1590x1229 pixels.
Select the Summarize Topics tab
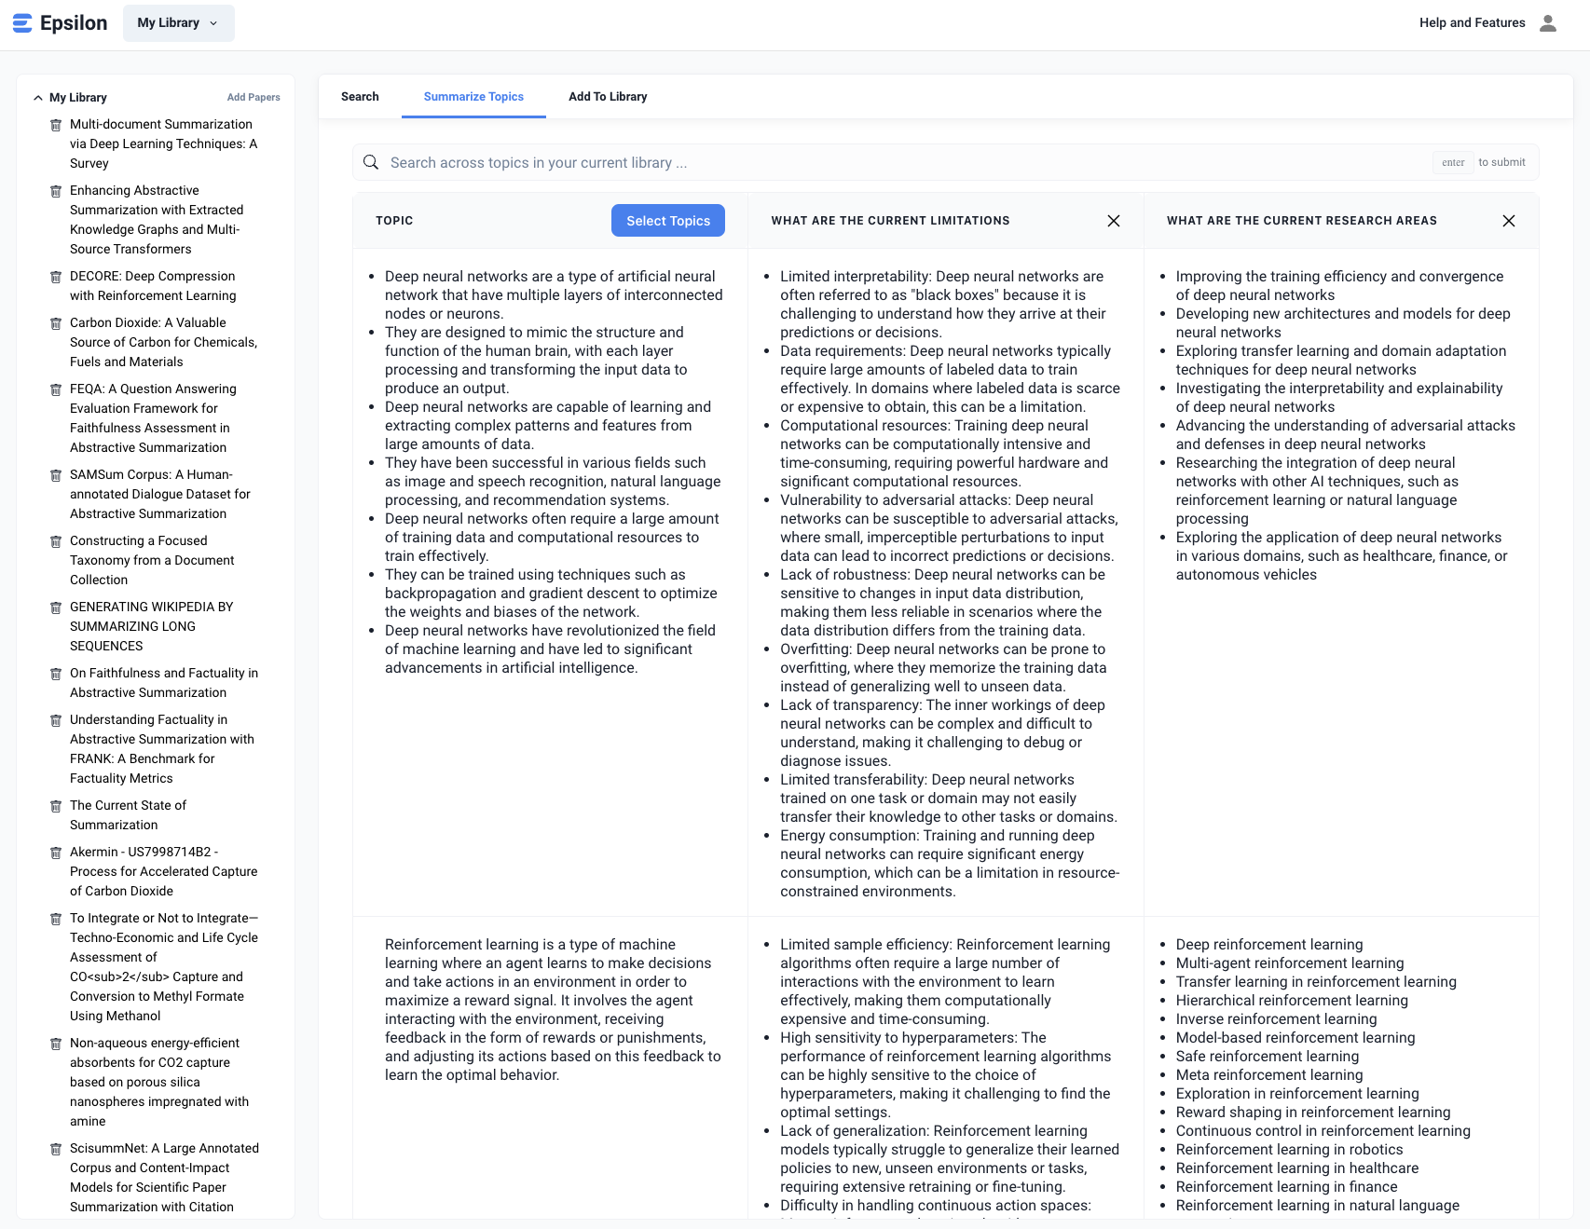pyautogui.click(x=473, y=97)
